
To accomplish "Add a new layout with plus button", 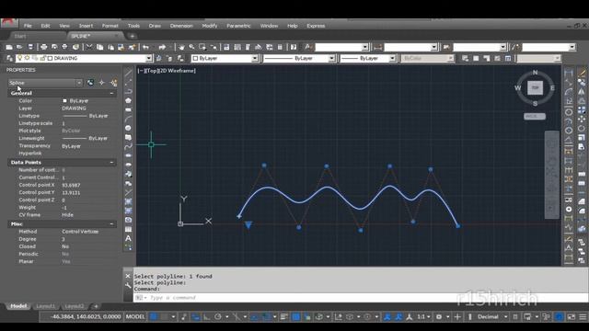I will 96,306.
